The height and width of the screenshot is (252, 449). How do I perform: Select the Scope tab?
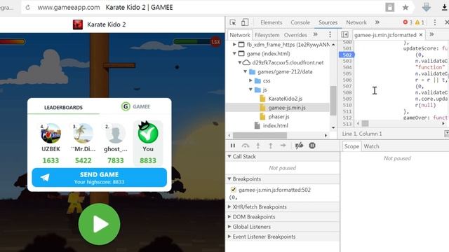351,146
